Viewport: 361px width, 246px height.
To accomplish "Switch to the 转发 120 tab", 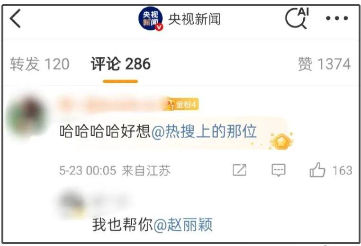I will coord(40,64).
